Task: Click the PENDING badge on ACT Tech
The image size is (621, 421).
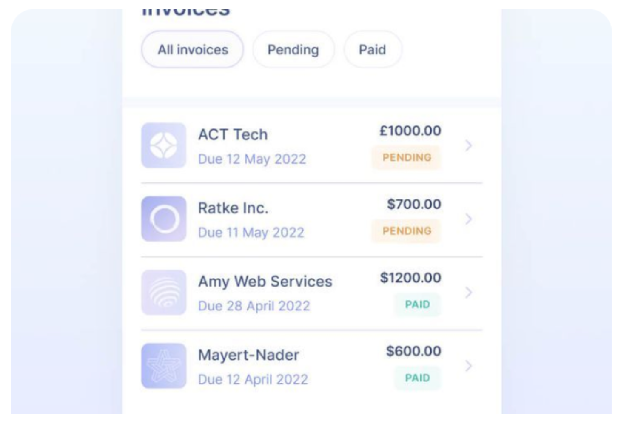Action: [x=407, y=157]
